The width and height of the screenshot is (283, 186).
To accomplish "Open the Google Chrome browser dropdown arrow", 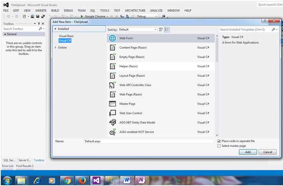I will [x=107, y=16].
